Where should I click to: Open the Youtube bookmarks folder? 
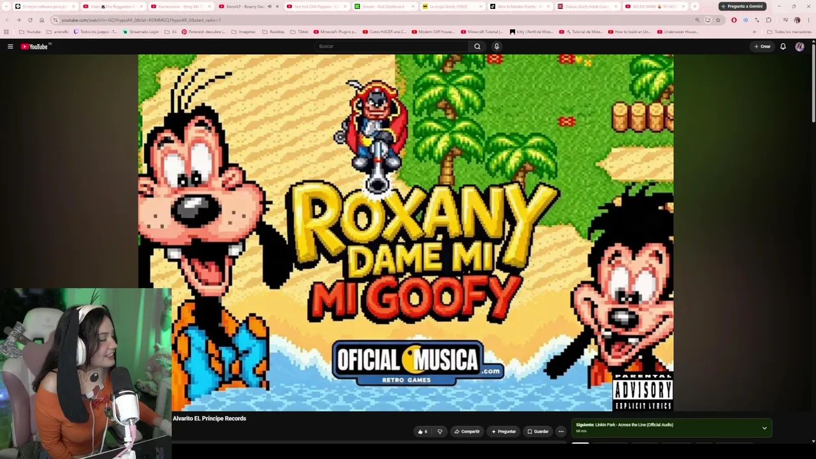point(30,32)
